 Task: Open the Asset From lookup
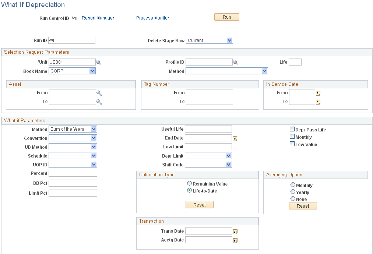tap(99, 93)
